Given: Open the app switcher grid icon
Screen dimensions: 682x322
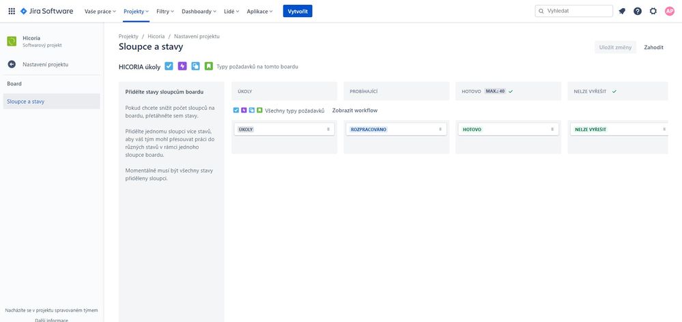Looking at the screenshot, I should tap(12, 12).
